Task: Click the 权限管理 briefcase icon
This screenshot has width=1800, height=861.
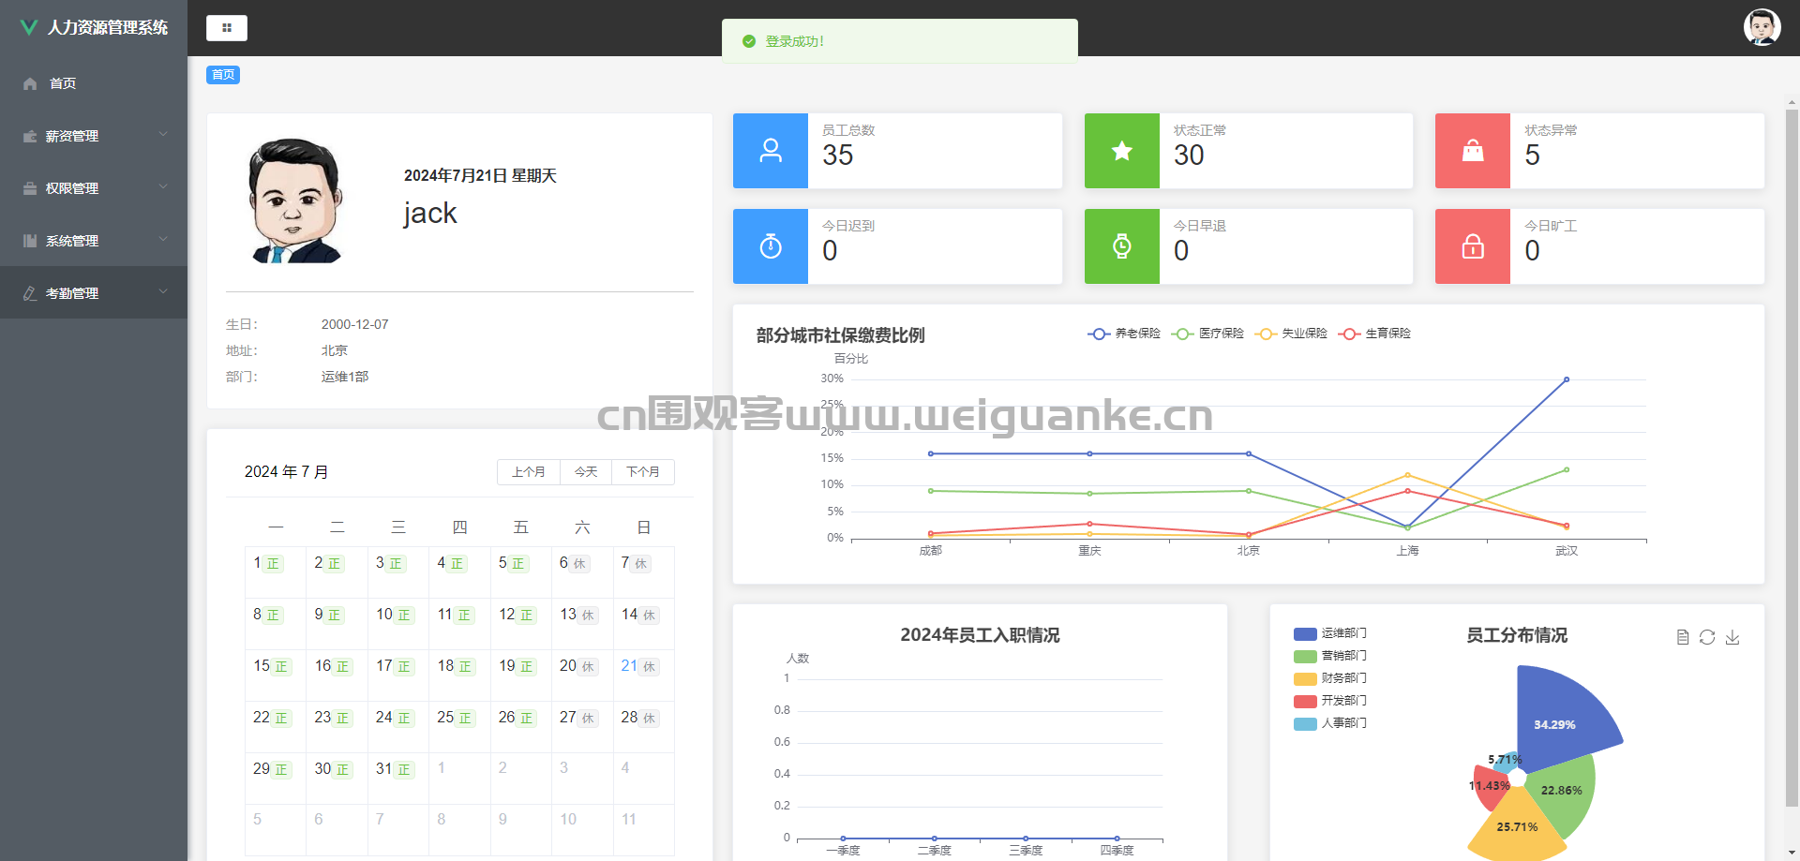Action: [30, 188]
